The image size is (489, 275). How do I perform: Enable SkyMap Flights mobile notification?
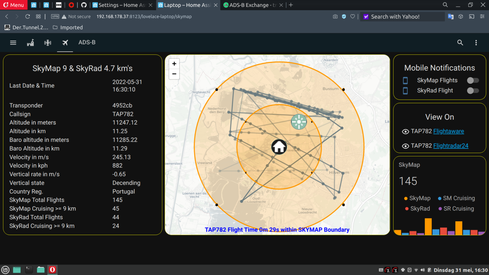tap(473, 80)
